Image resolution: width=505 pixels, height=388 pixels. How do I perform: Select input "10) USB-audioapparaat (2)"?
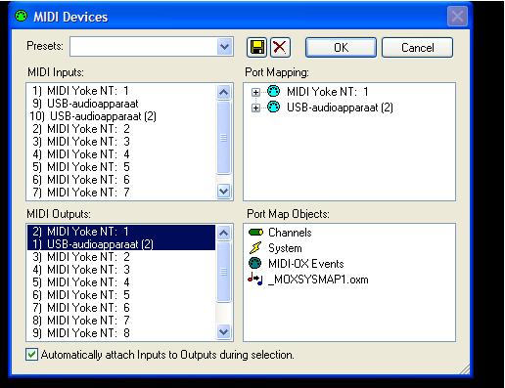[x=121, y=116]
